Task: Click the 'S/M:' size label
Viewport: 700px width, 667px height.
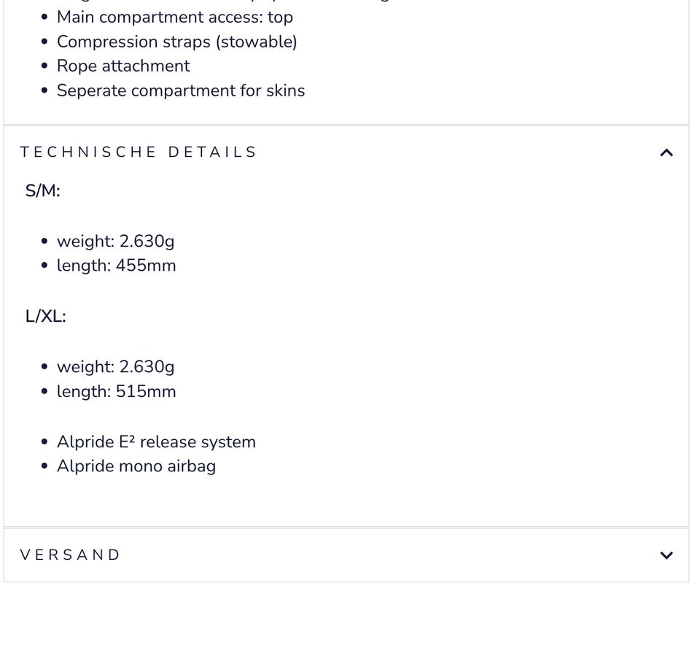Action: pyautogui.click(x=43, y=190)
